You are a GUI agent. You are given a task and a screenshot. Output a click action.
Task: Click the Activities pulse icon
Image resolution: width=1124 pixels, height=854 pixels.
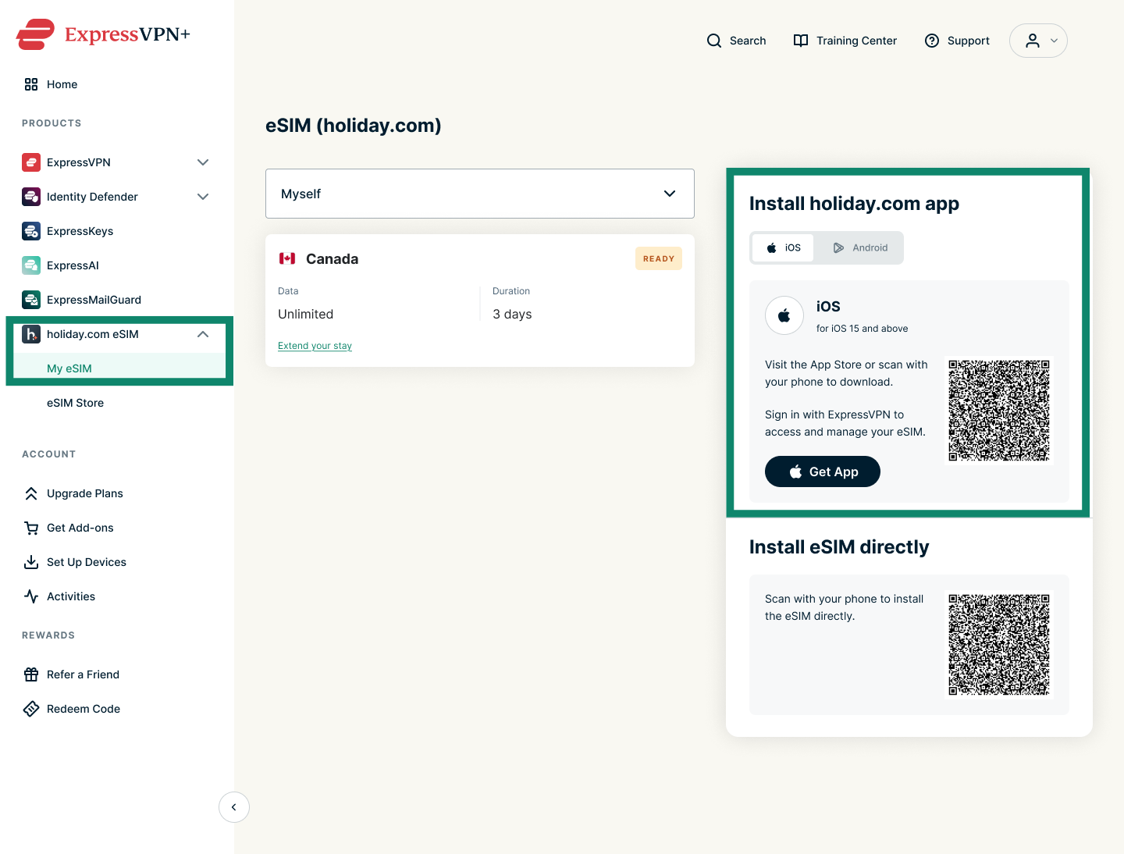click(x=31, y=596)
